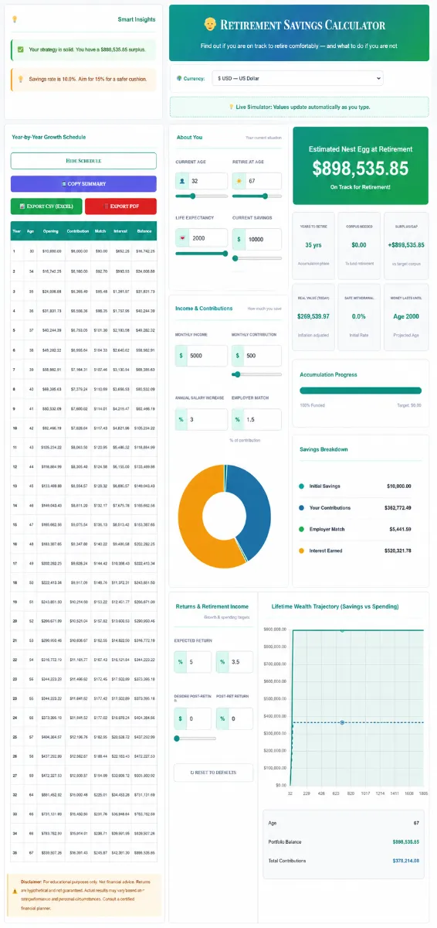The height and width of the screenshot is (928, 437).
Task: Click the warning triangle icon in the disclaimer
Action: click(x=15, y=890)
